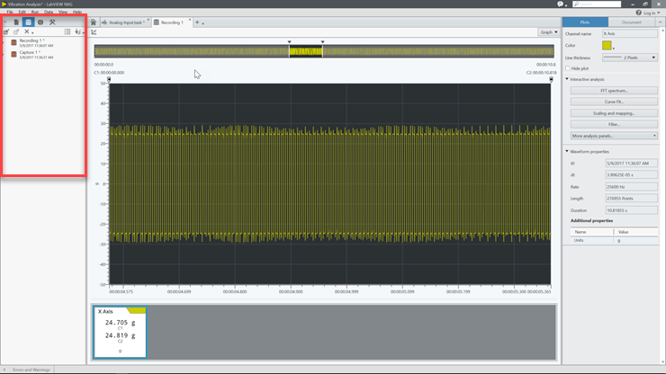Collapse the Waveform properties section
The image size is (666, 374).
coord(568,151)
